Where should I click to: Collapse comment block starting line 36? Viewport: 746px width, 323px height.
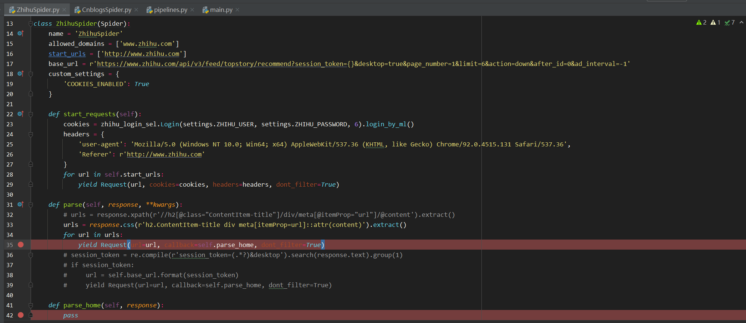(31, 255)
